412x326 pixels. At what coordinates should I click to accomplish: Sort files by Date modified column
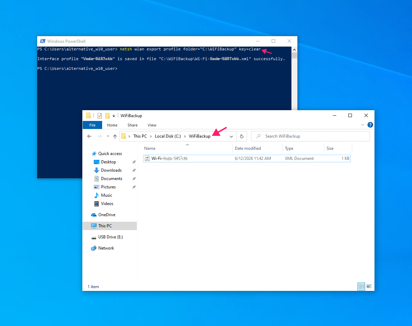pyautogui.click(x=257, y=148)
